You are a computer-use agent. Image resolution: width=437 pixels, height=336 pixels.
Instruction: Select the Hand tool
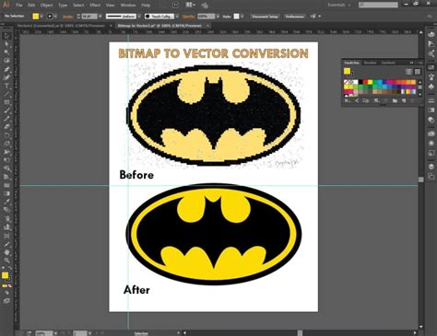pyautogui.click(x=6, y=252)
